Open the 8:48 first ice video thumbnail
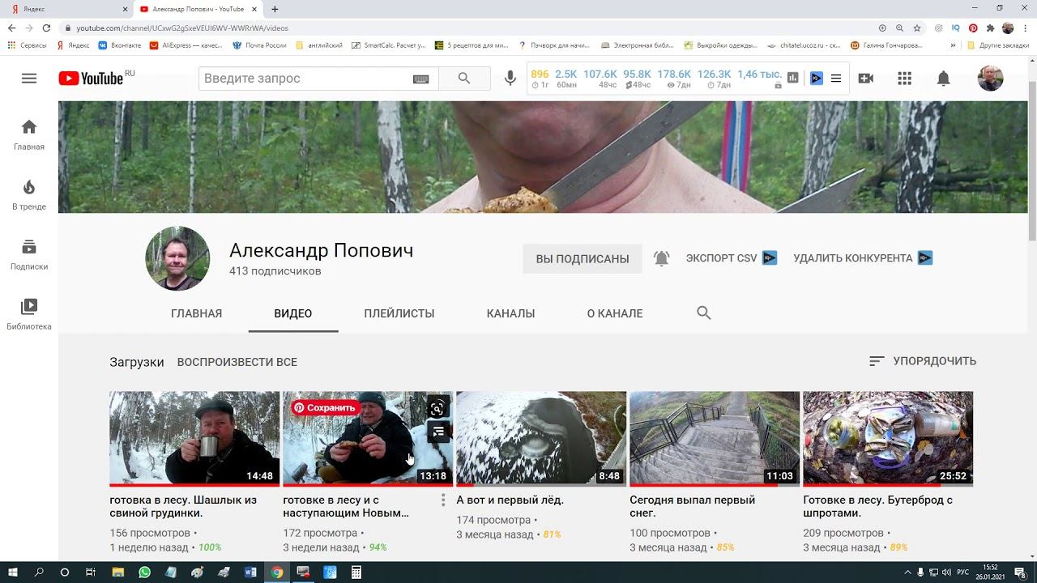This screenshot has height=583, width=1037. point(541,439)
